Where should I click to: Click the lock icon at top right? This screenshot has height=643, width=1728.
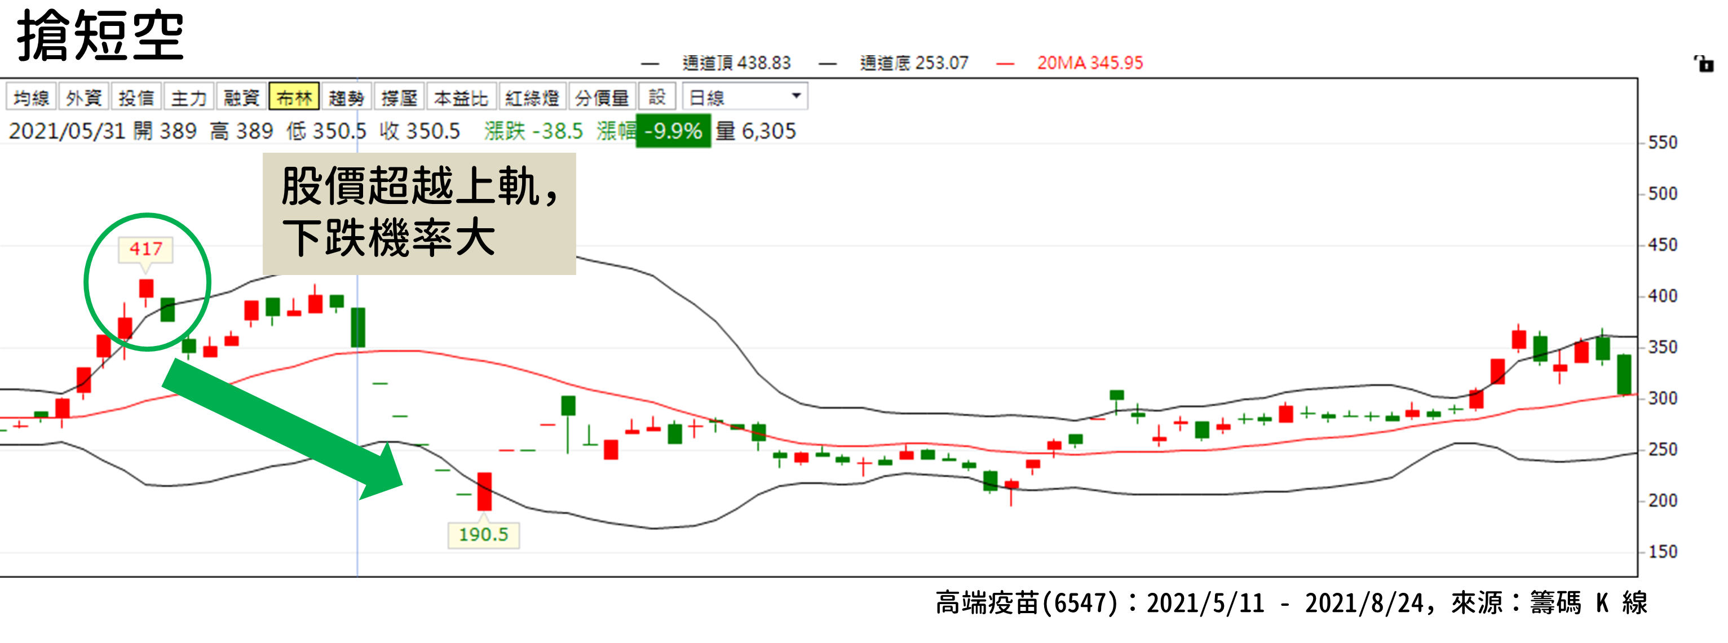point(1704,64)
